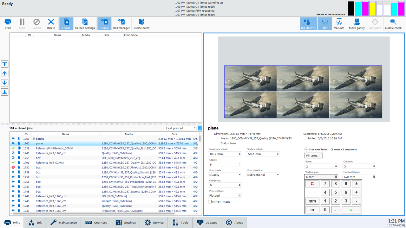Click the black ink level bar
This screenshot has height=228, width=406.
[x=351, y=8]
